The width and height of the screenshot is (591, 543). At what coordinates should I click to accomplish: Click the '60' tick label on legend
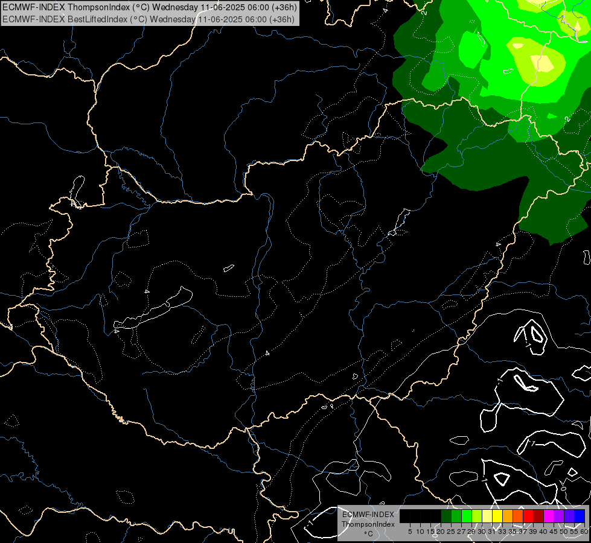(584, 532)
